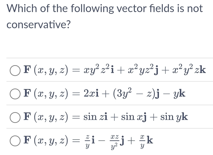Image resolution: width=213 pixels, height=155 pixels.
Task: Click the radio circle beside the fourth option
Action: [15, 141]
